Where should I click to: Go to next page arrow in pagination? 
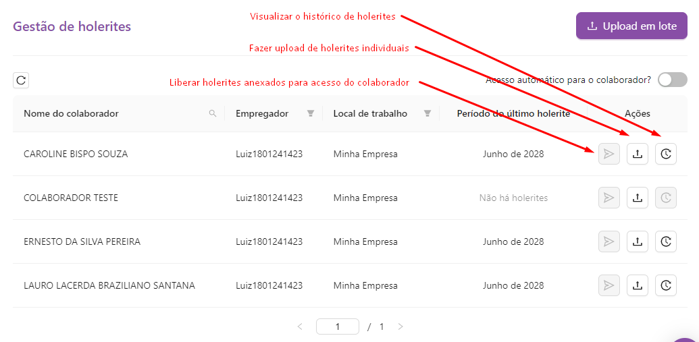click(400, 326)
